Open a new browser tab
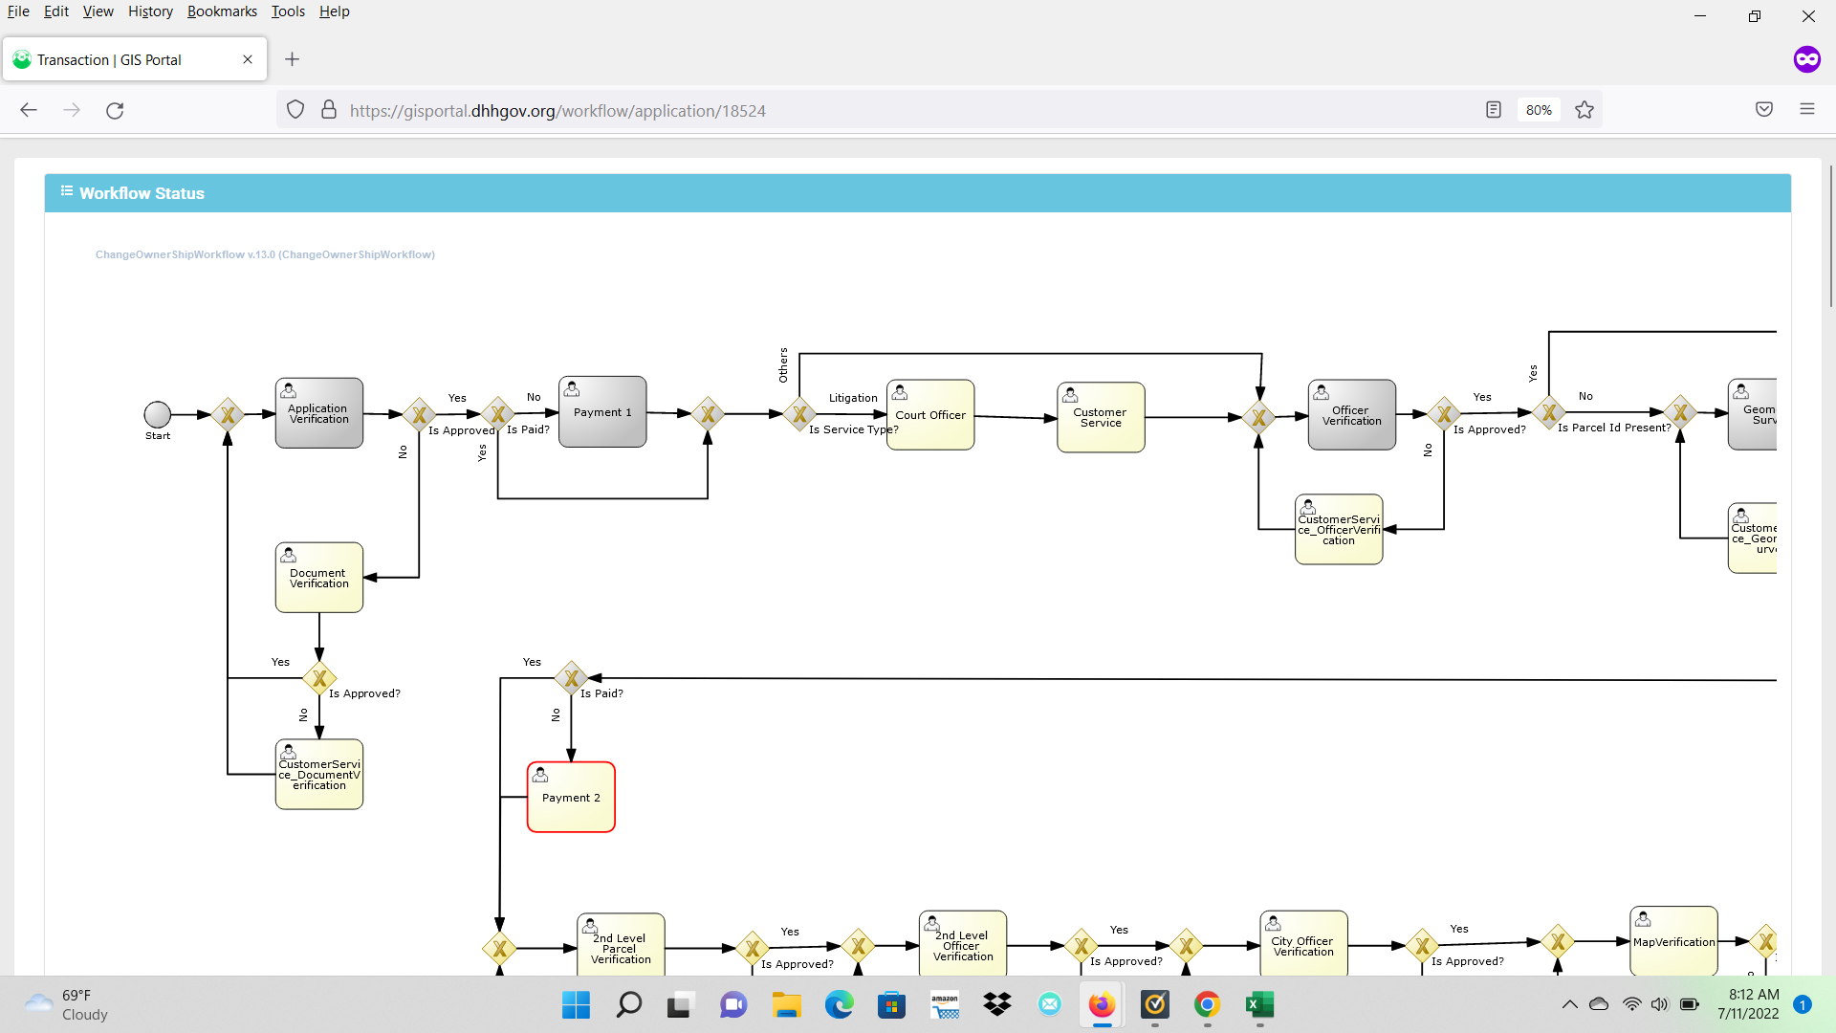Image resolution: width=1836 pixels, height=1033 pixels. point(293,59)
